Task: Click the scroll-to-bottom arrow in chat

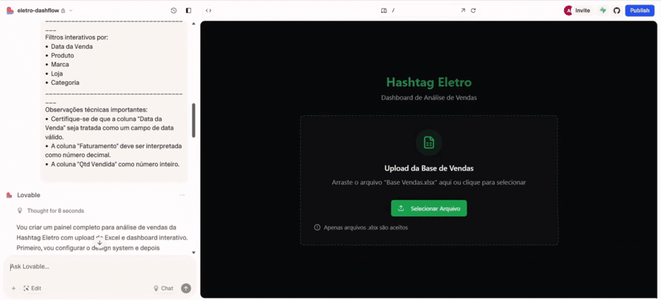Action: pyautogui.click(x=99, y=243)
